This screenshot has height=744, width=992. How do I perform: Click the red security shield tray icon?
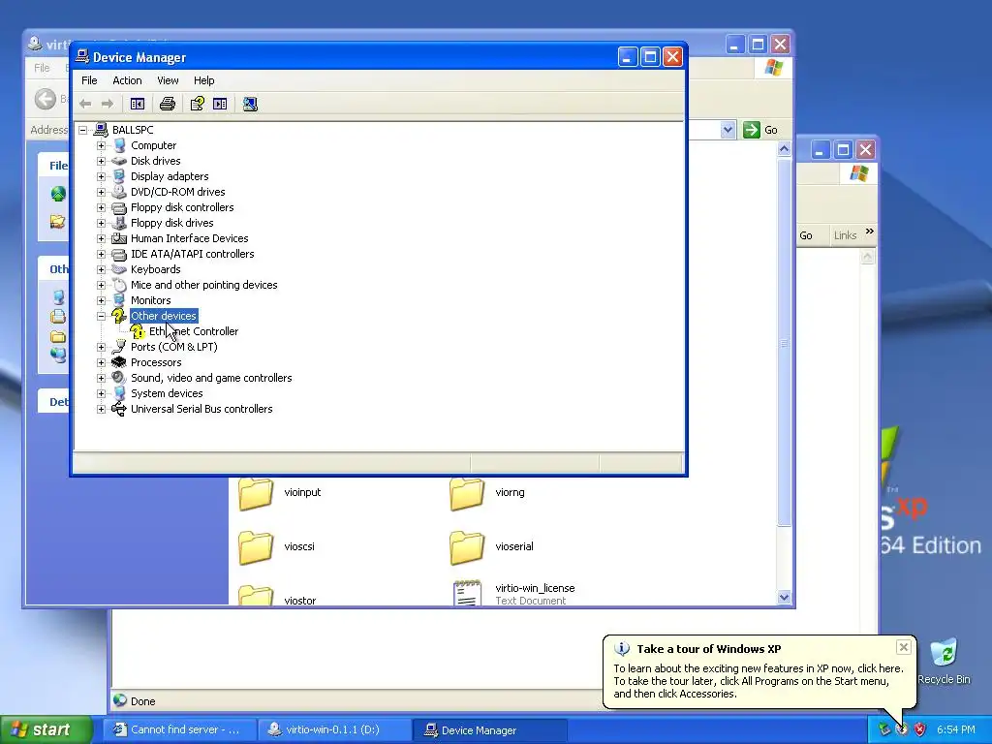point(920,729)
